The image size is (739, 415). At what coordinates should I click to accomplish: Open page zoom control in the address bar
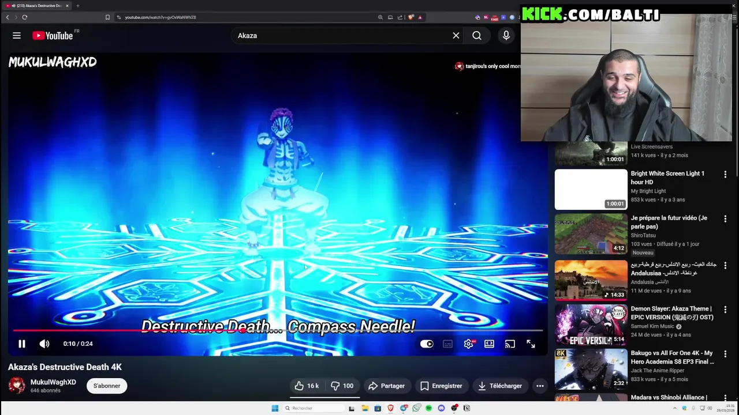pos(380,17)
